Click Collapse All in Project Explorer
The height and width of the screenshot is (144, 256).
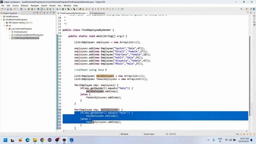point(34,13)
